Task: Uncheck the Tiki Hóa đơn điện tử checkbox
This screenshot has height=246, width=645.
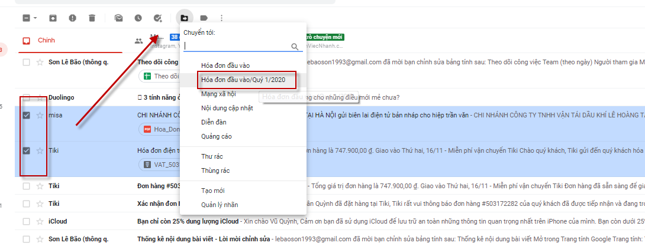Action: 26,150
